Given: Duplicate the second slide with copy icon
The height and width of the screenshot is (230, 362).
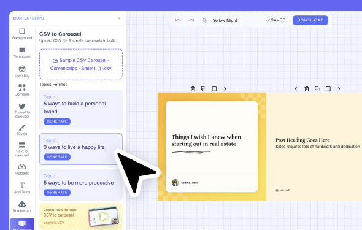Looking at the screenshot, I should pyautogui.click(x=317, y=89).
